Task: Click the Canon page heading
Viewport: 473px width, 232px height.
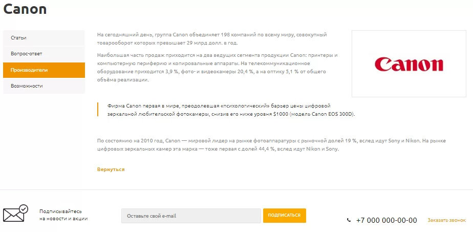Action: (25, 9)
